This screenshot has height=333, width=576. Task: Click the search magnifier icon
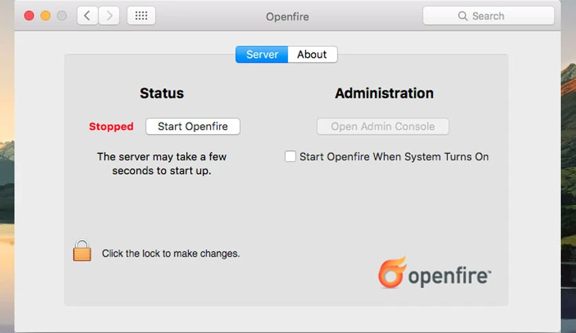(x=462, y=16)
